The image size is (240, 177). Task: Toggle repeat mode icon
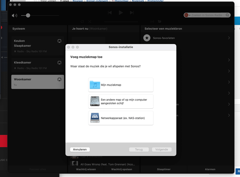coord(82,22)
